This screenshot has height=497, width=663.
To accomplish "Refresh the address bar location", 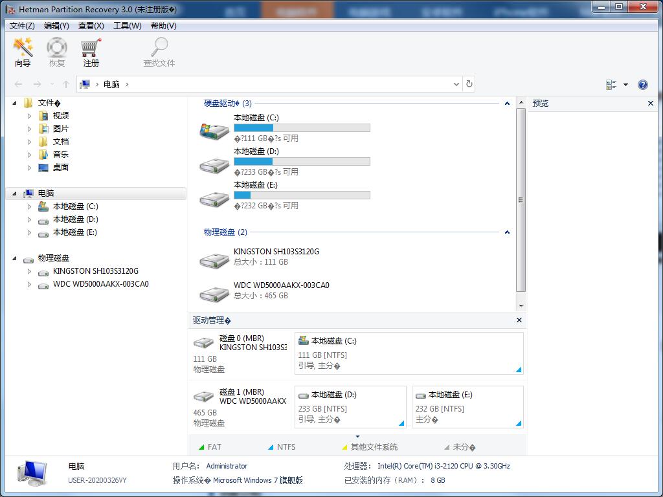I will click(469, 84).
